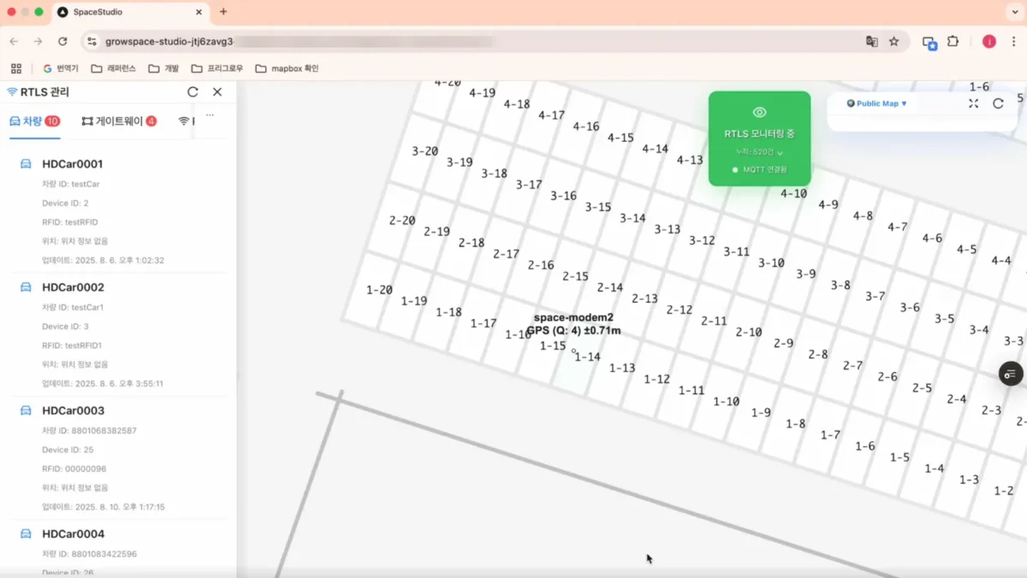This screenshot has width=1027, height=578.
Task: Click the space-modem2 GPS marker
Action: [573, 350]
